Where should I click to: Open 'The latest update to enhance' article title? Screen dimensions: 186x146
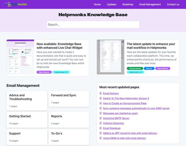tap(151, 46)
